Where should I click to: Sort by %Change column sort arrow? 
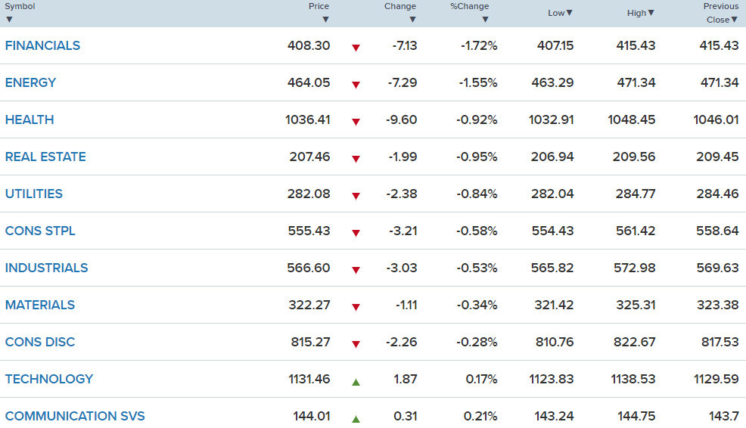(485, 20)
